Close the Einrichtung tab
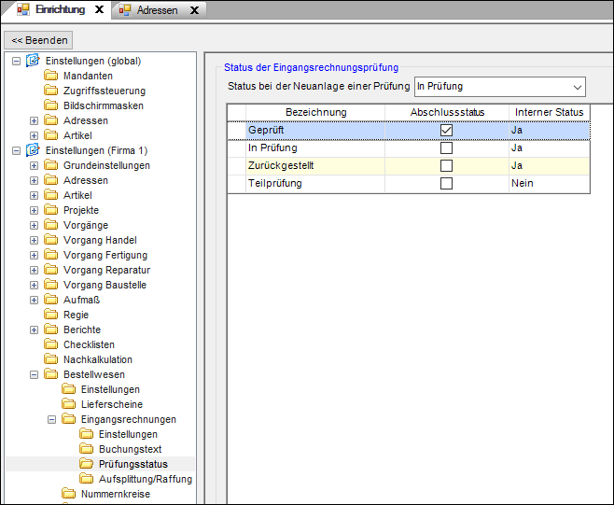The height and width of the screenshot is (505, 614). click(x=100, y=9)
